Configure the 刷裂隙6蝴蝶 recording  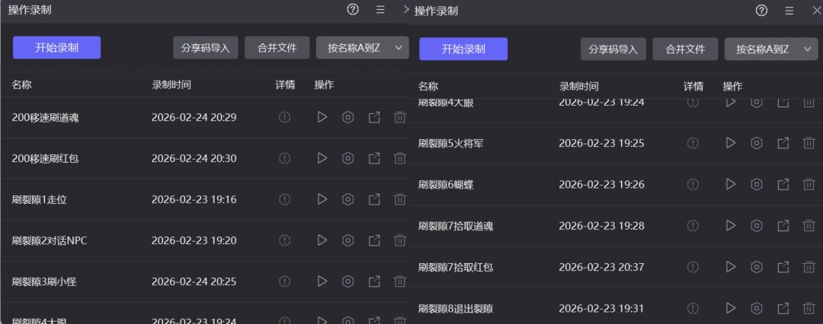[x=757, y=184]
